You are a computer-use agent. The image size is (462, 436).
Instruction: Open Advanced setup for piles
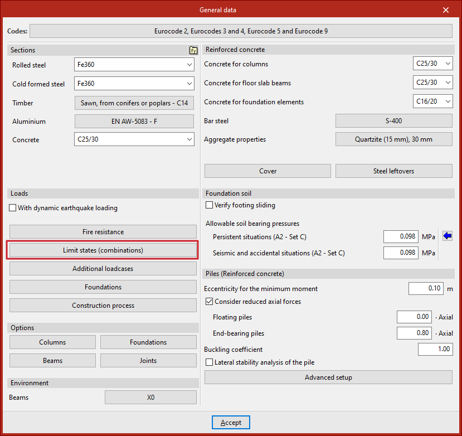click(x=328, y=377)
